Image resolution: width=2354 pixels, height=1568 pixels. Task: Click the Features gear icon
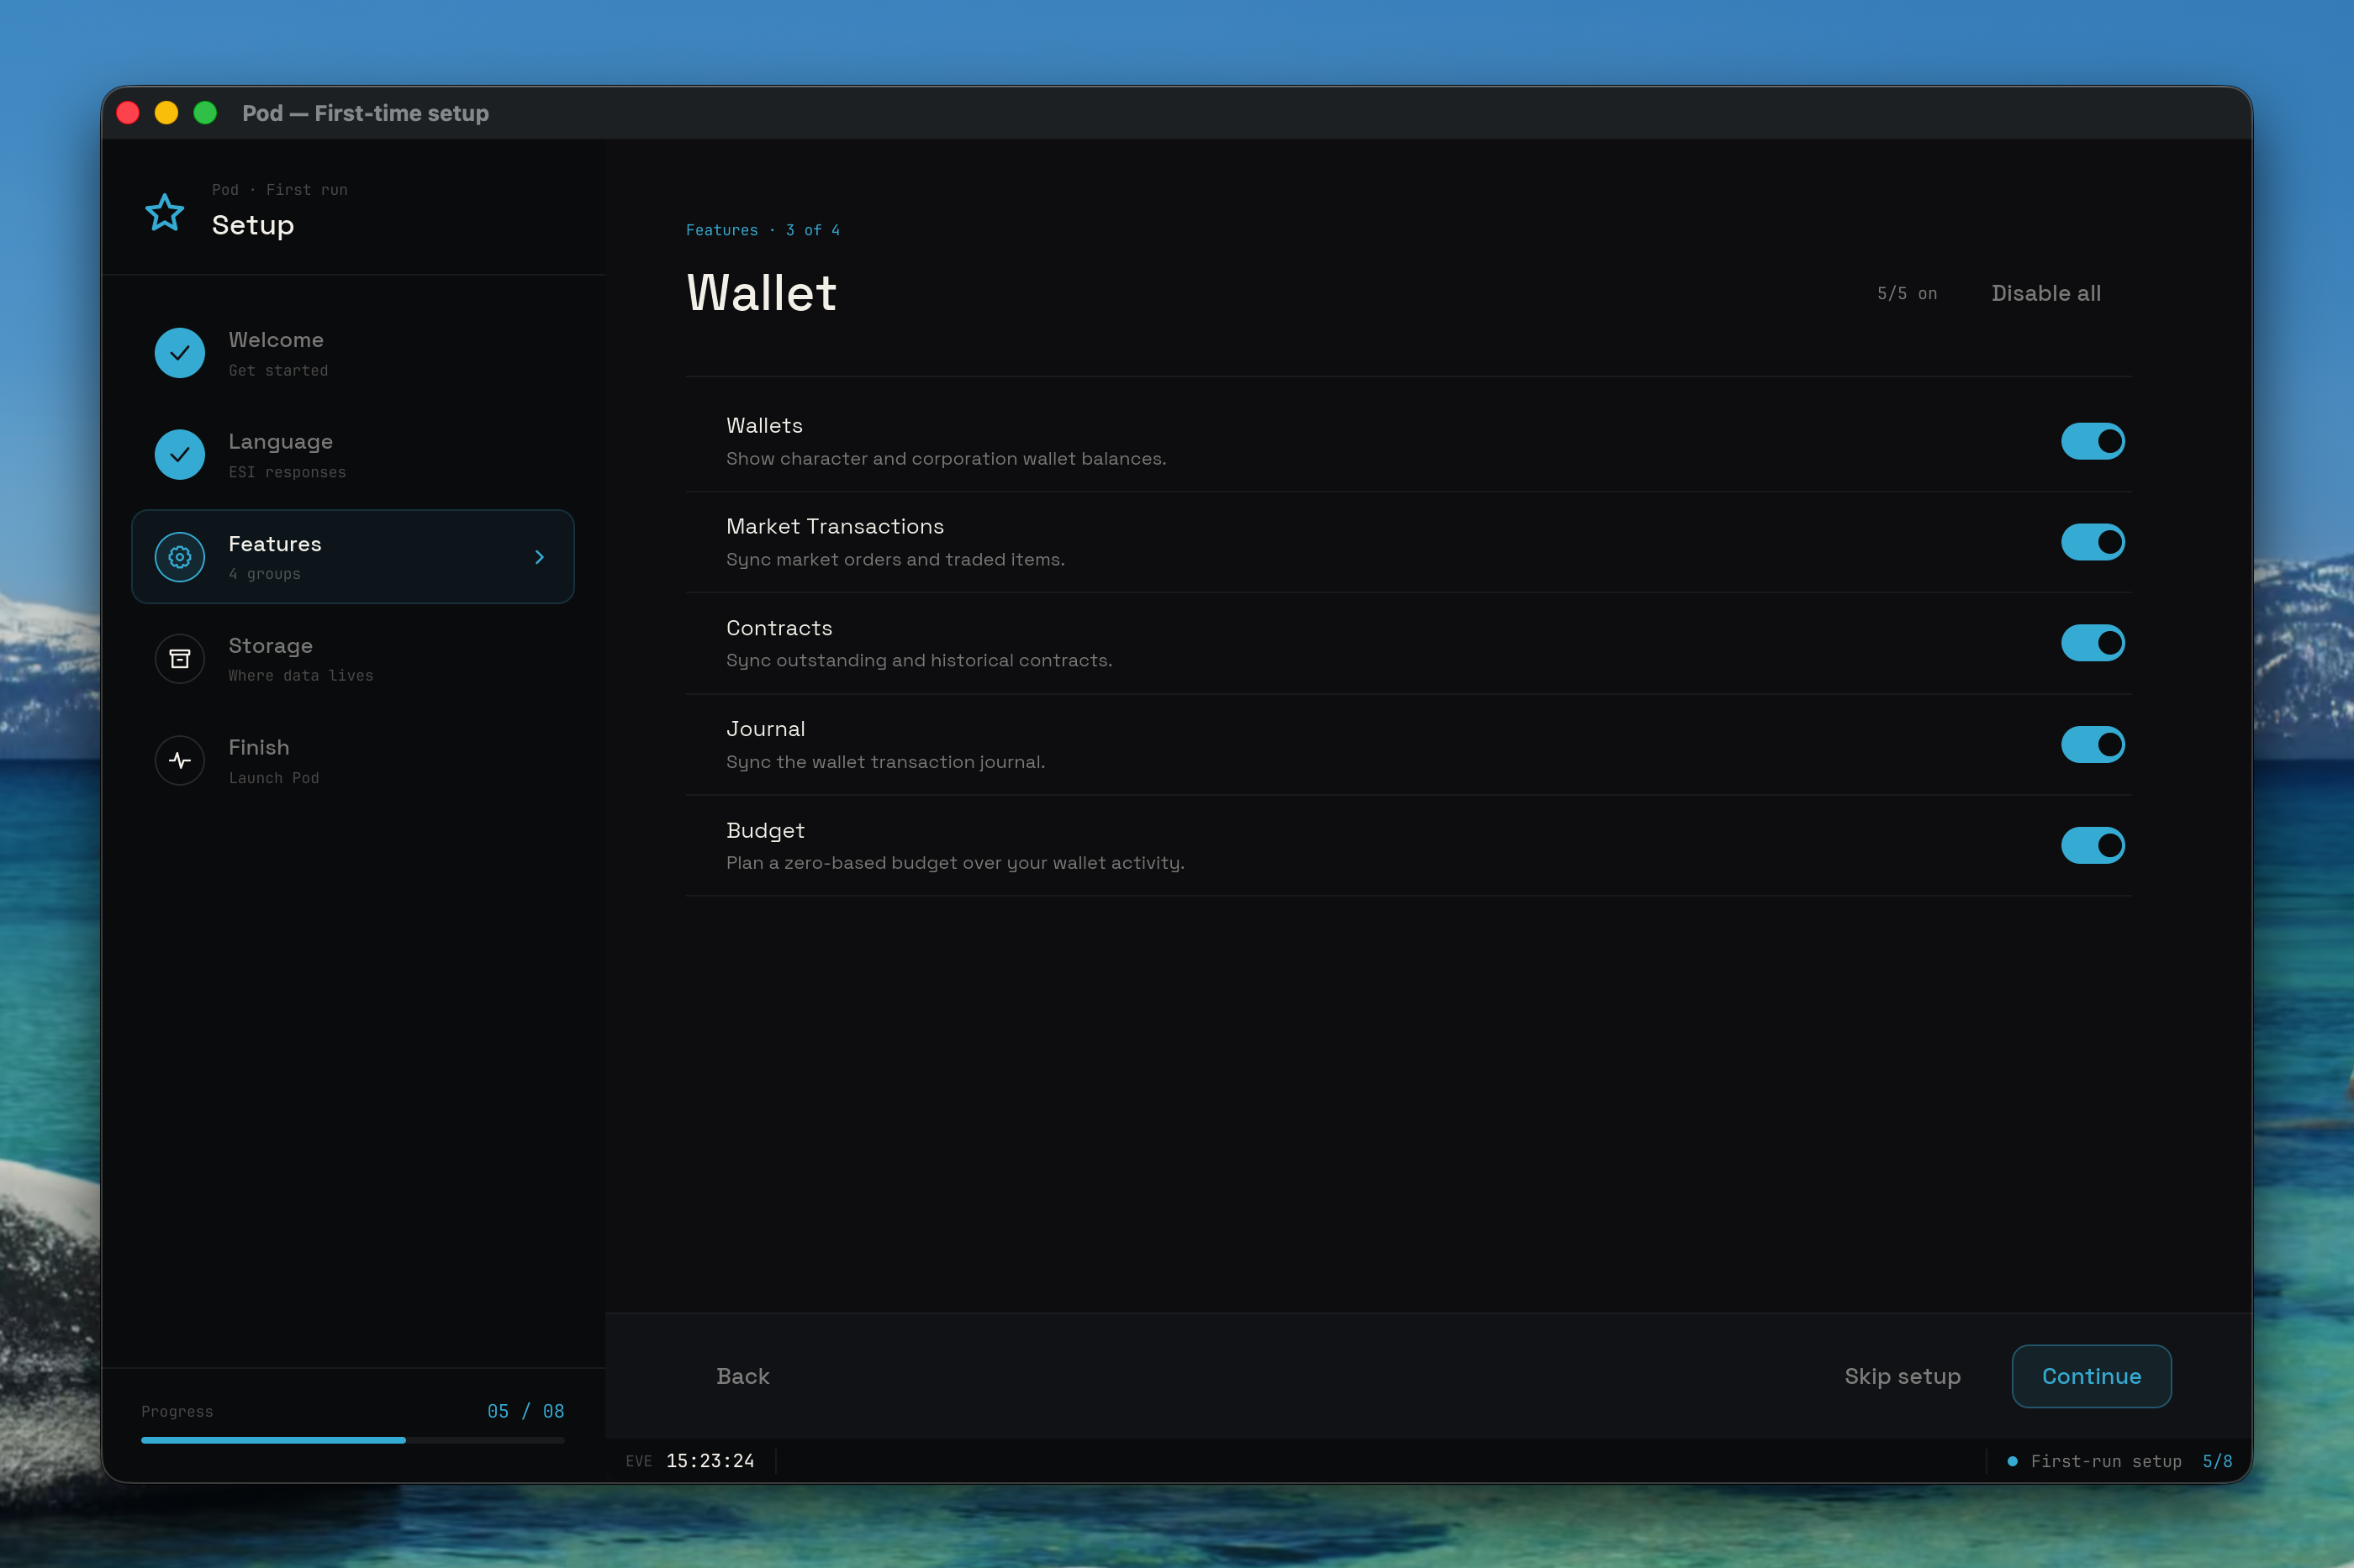180,557
